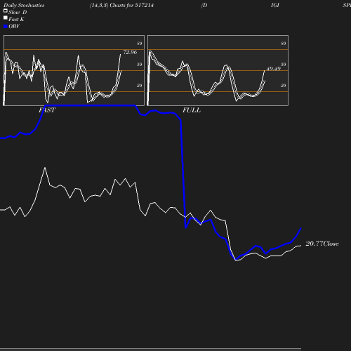Image resolution: width=351 pixels, height=351 pixels.
Task: Click the 80 axis label in FAST chart
Action: pos(139,44)
